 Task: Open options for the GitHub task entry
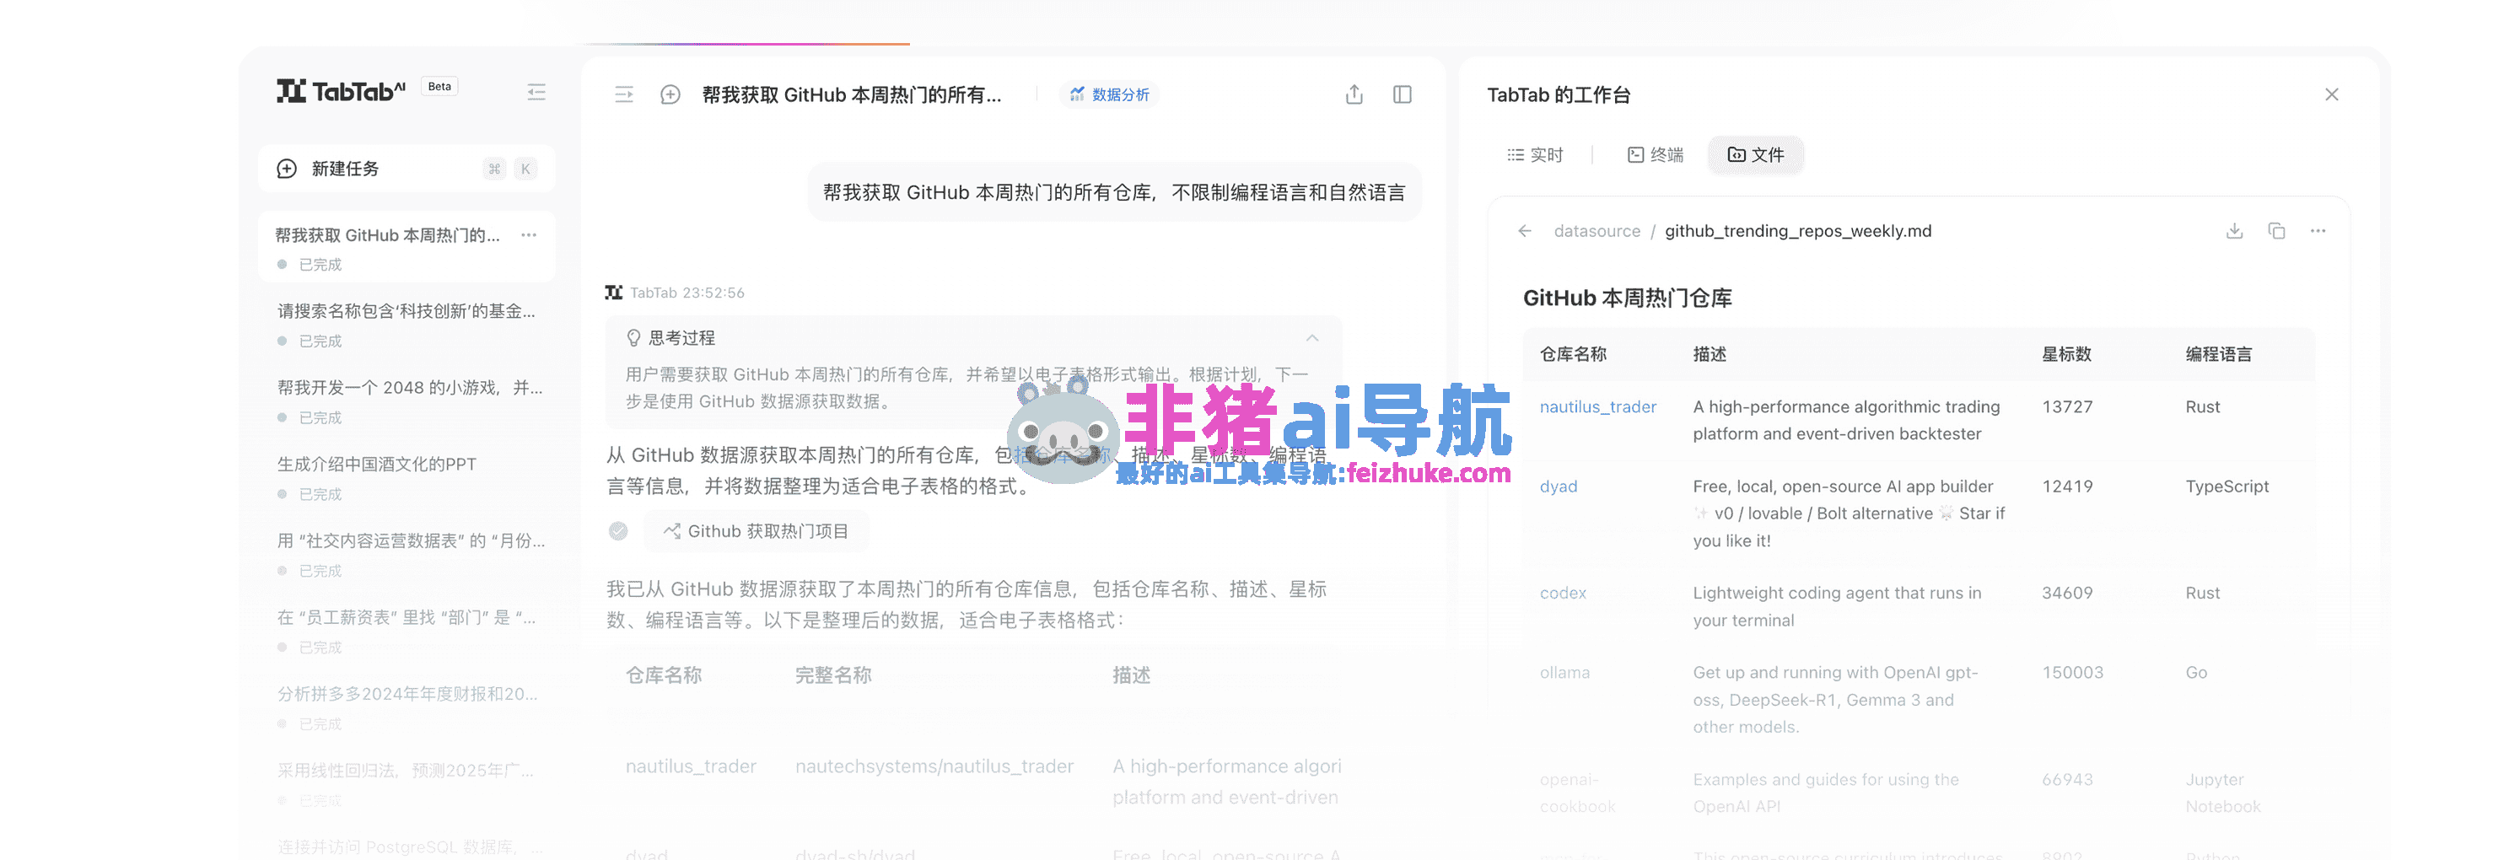[x=530, y=234]
